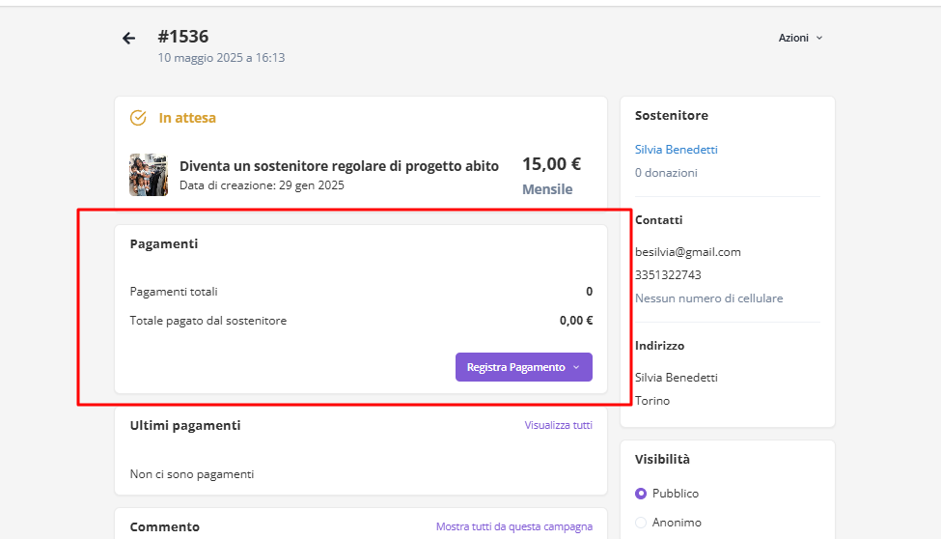Open supporter Silvia Benedetti profile link
Viewport: 941px width, 539px height.
coord(676,150)
